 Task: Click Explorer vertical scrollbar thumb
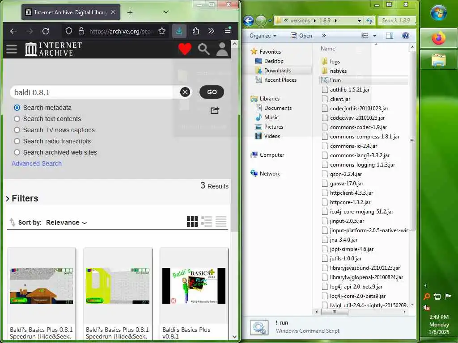tap(412, 141)
